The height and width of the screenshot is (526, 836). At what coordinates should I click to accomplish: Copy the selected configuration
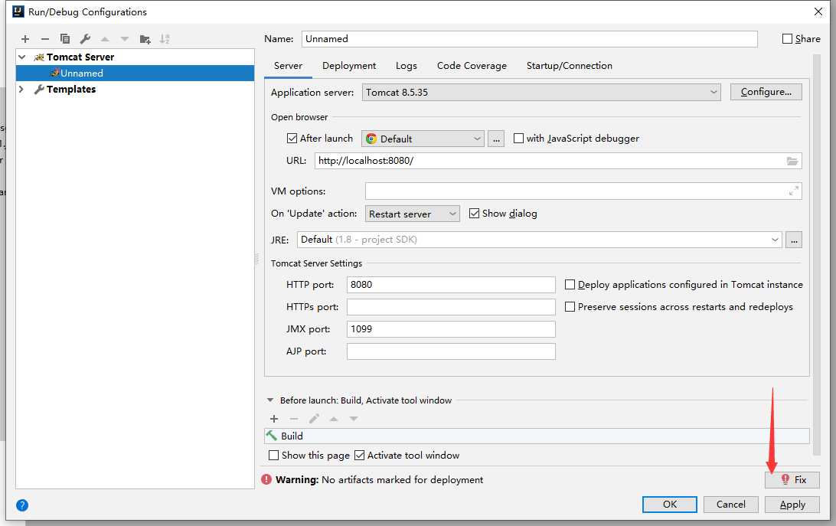coord(65,39)
